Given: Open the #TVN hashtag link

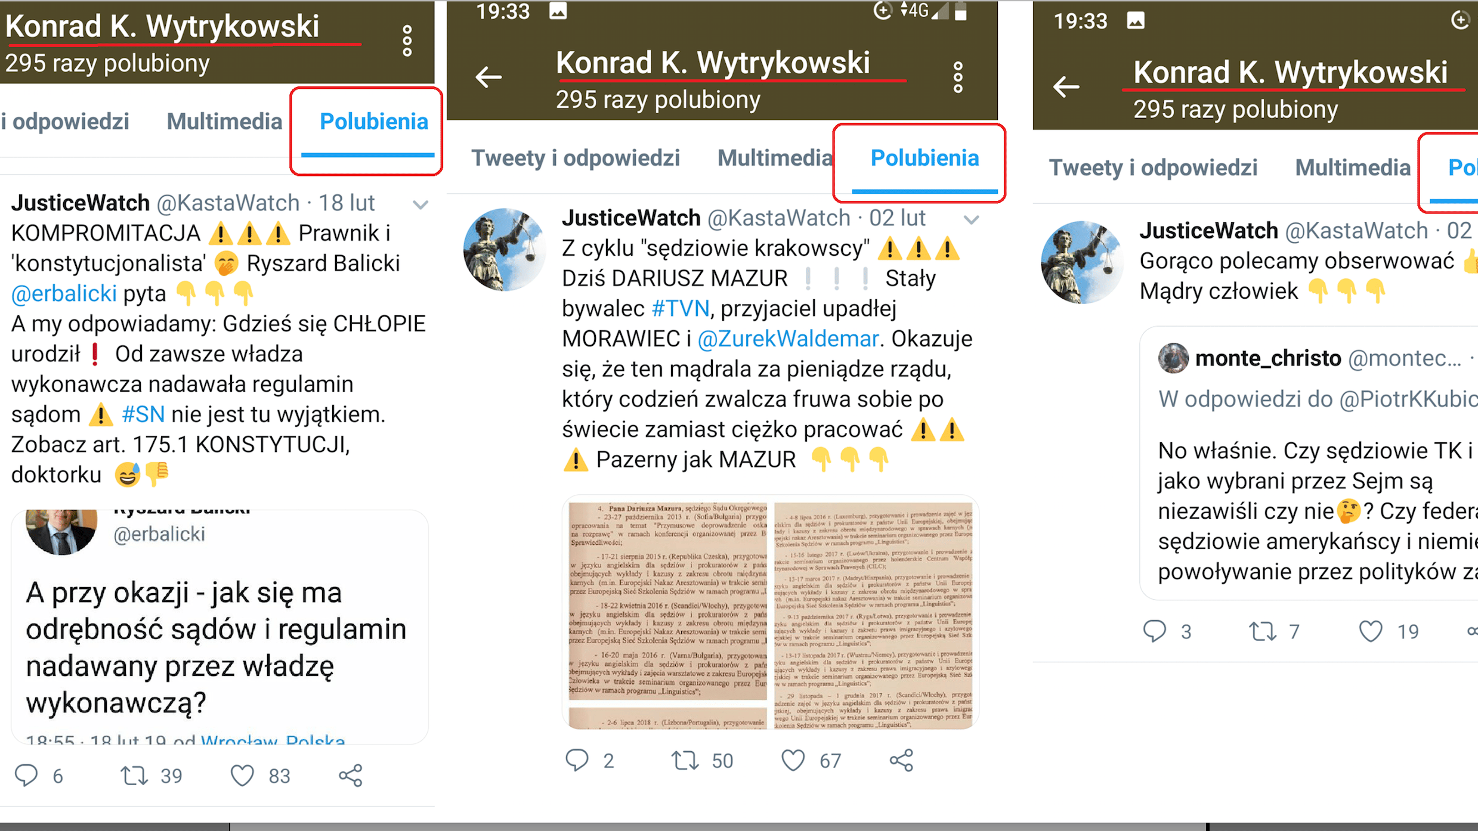Looking at the screenshot, I should [x=681, y=308].
